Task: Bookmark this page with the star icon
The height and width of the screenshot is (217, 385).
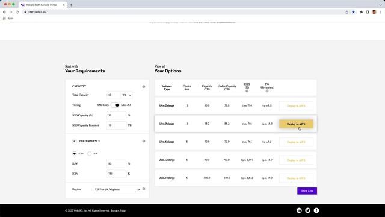Action: tap(353, 12)
